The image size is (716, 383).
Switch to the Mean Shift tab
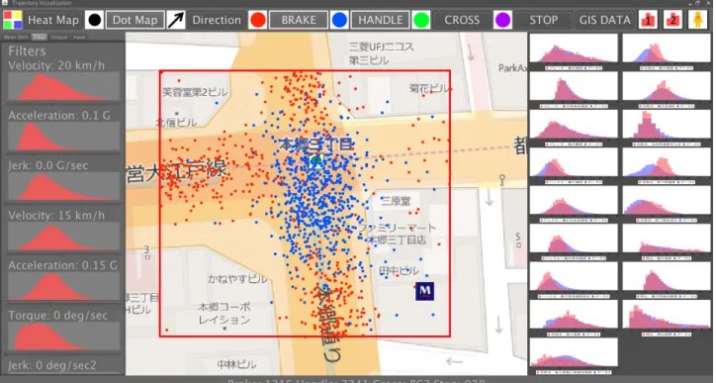tap(16, 37)
